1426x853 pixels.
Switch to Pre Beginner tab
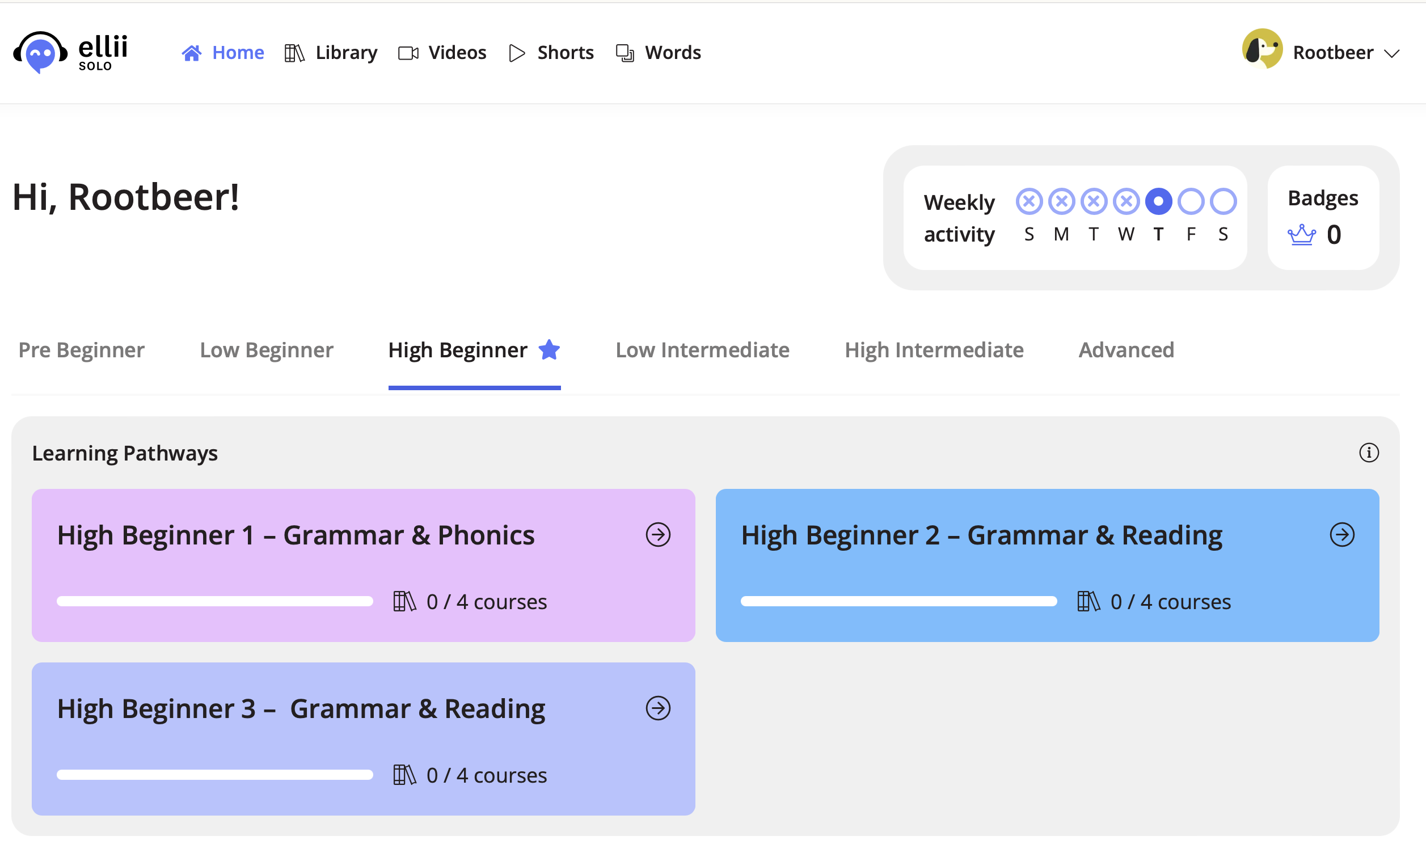tap(82, 350)
